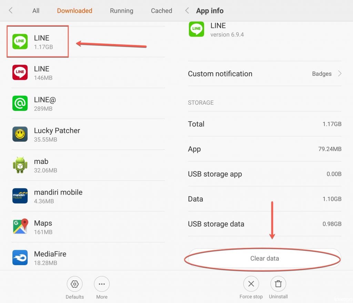Tap the USB storage data row
The width and height of the screenshot is (353, 303).
click(x=264, y=224)
